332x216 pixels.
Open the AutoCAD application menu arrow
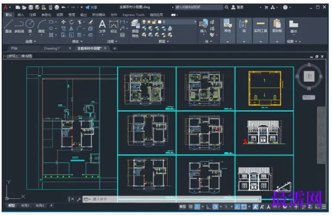(10, 8)
